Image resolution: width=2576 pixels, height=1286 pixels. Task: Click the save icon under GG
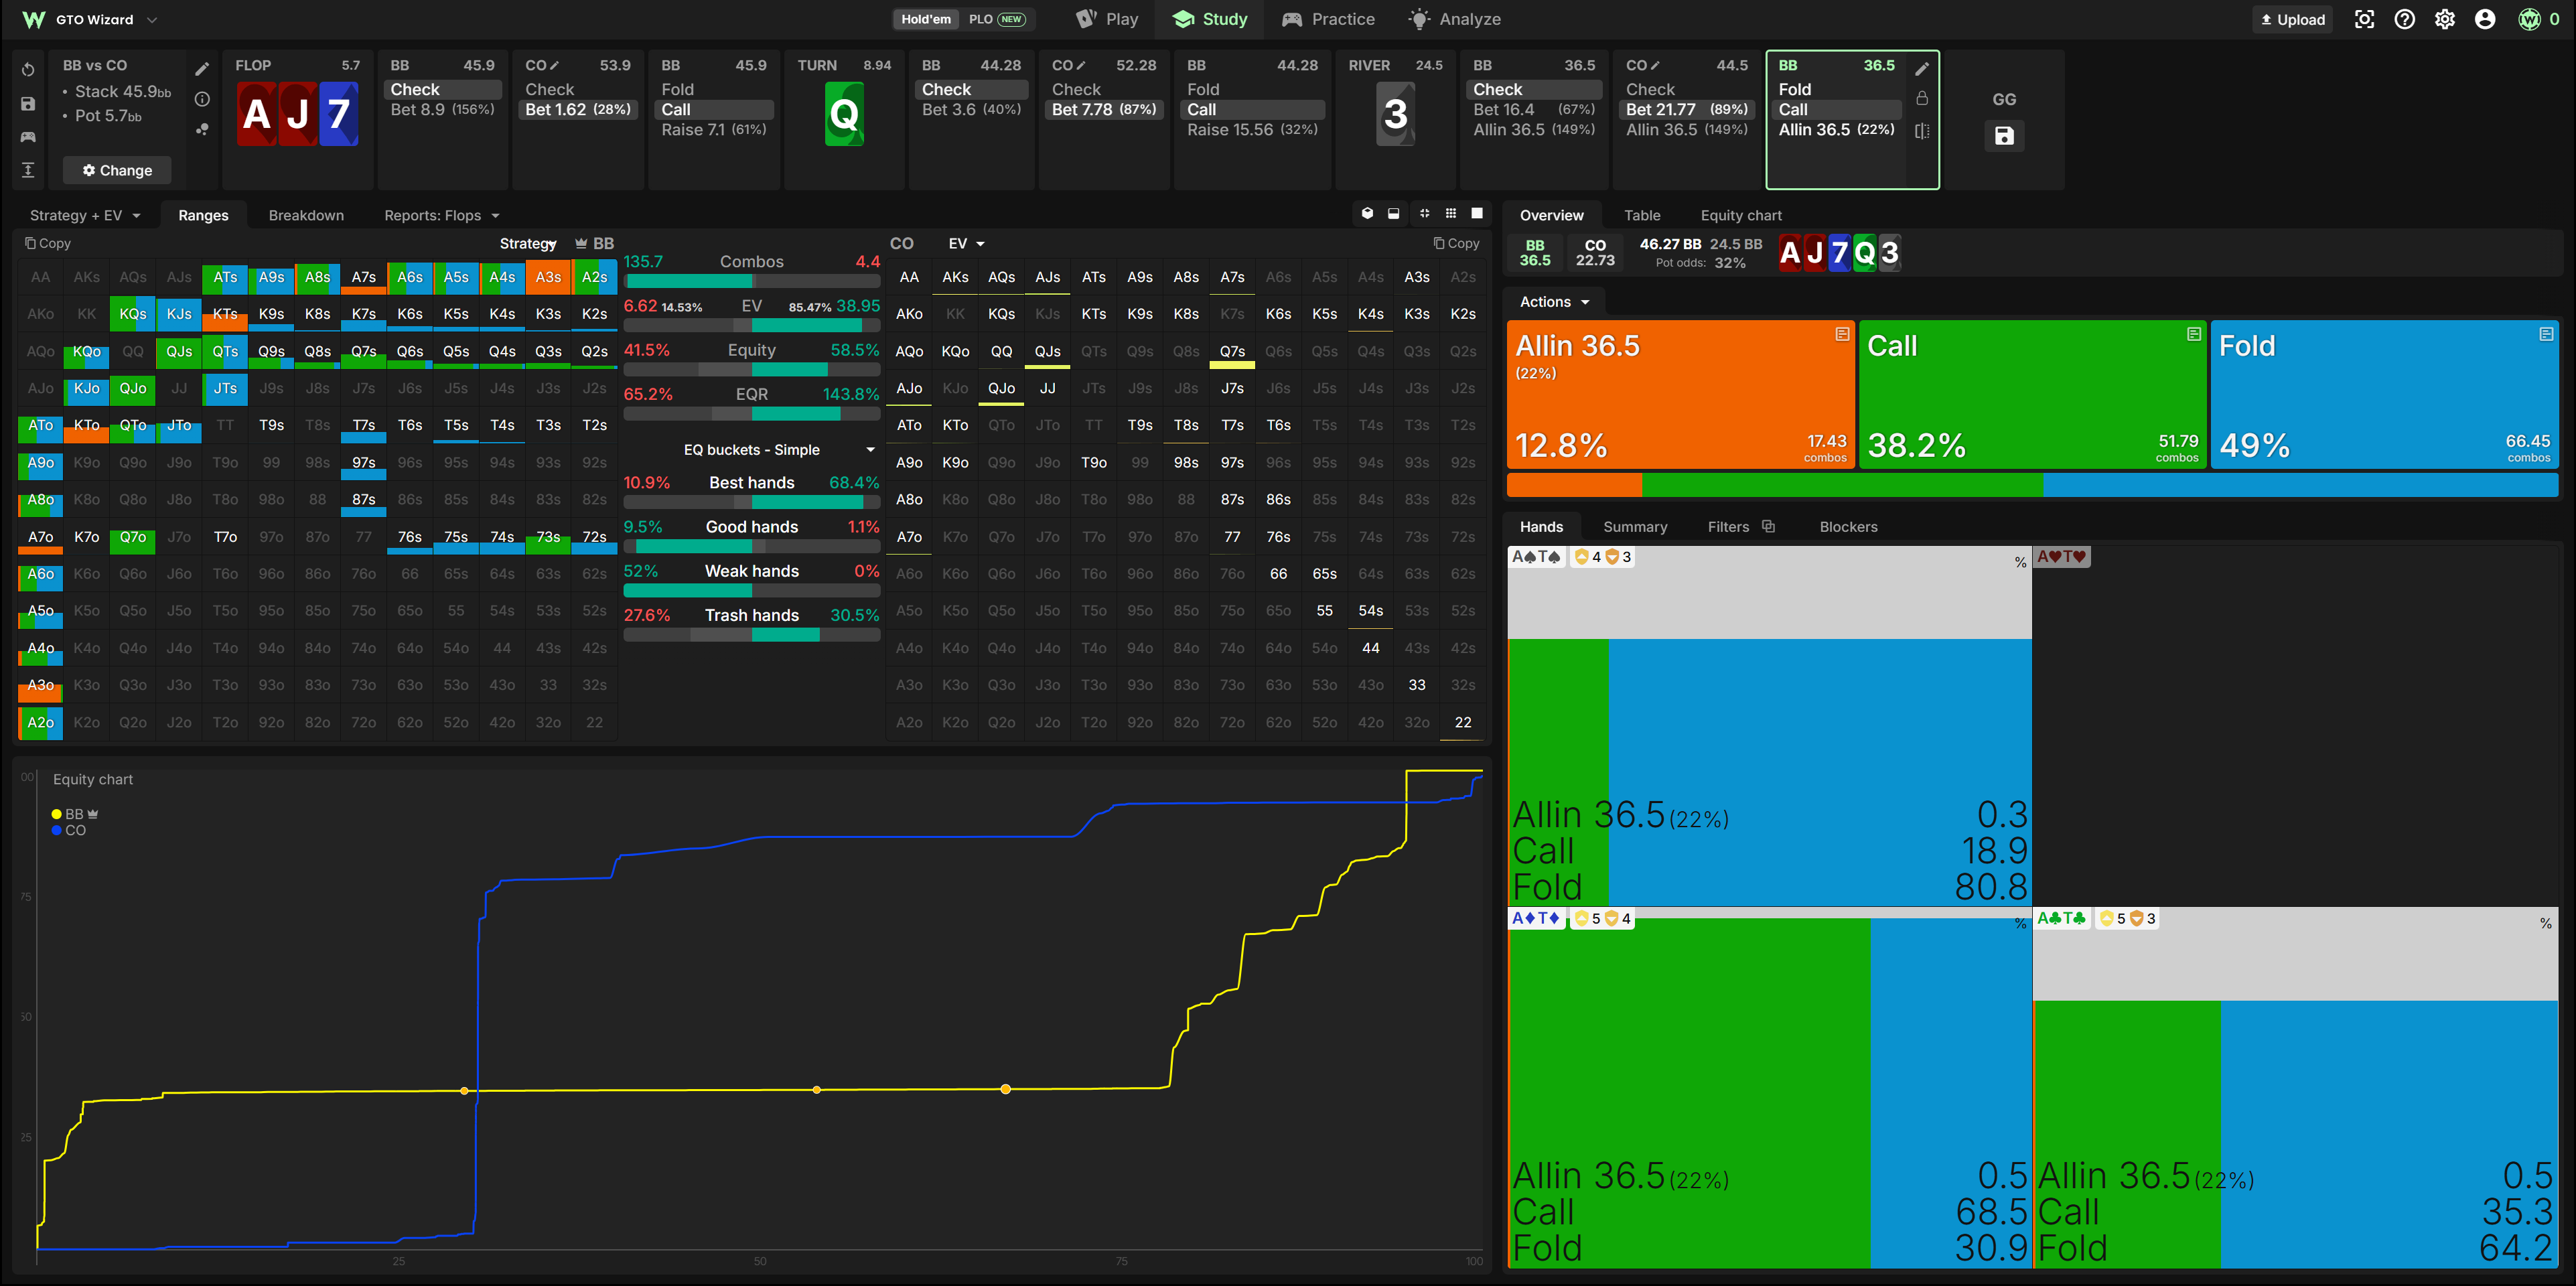(2004, 136)
